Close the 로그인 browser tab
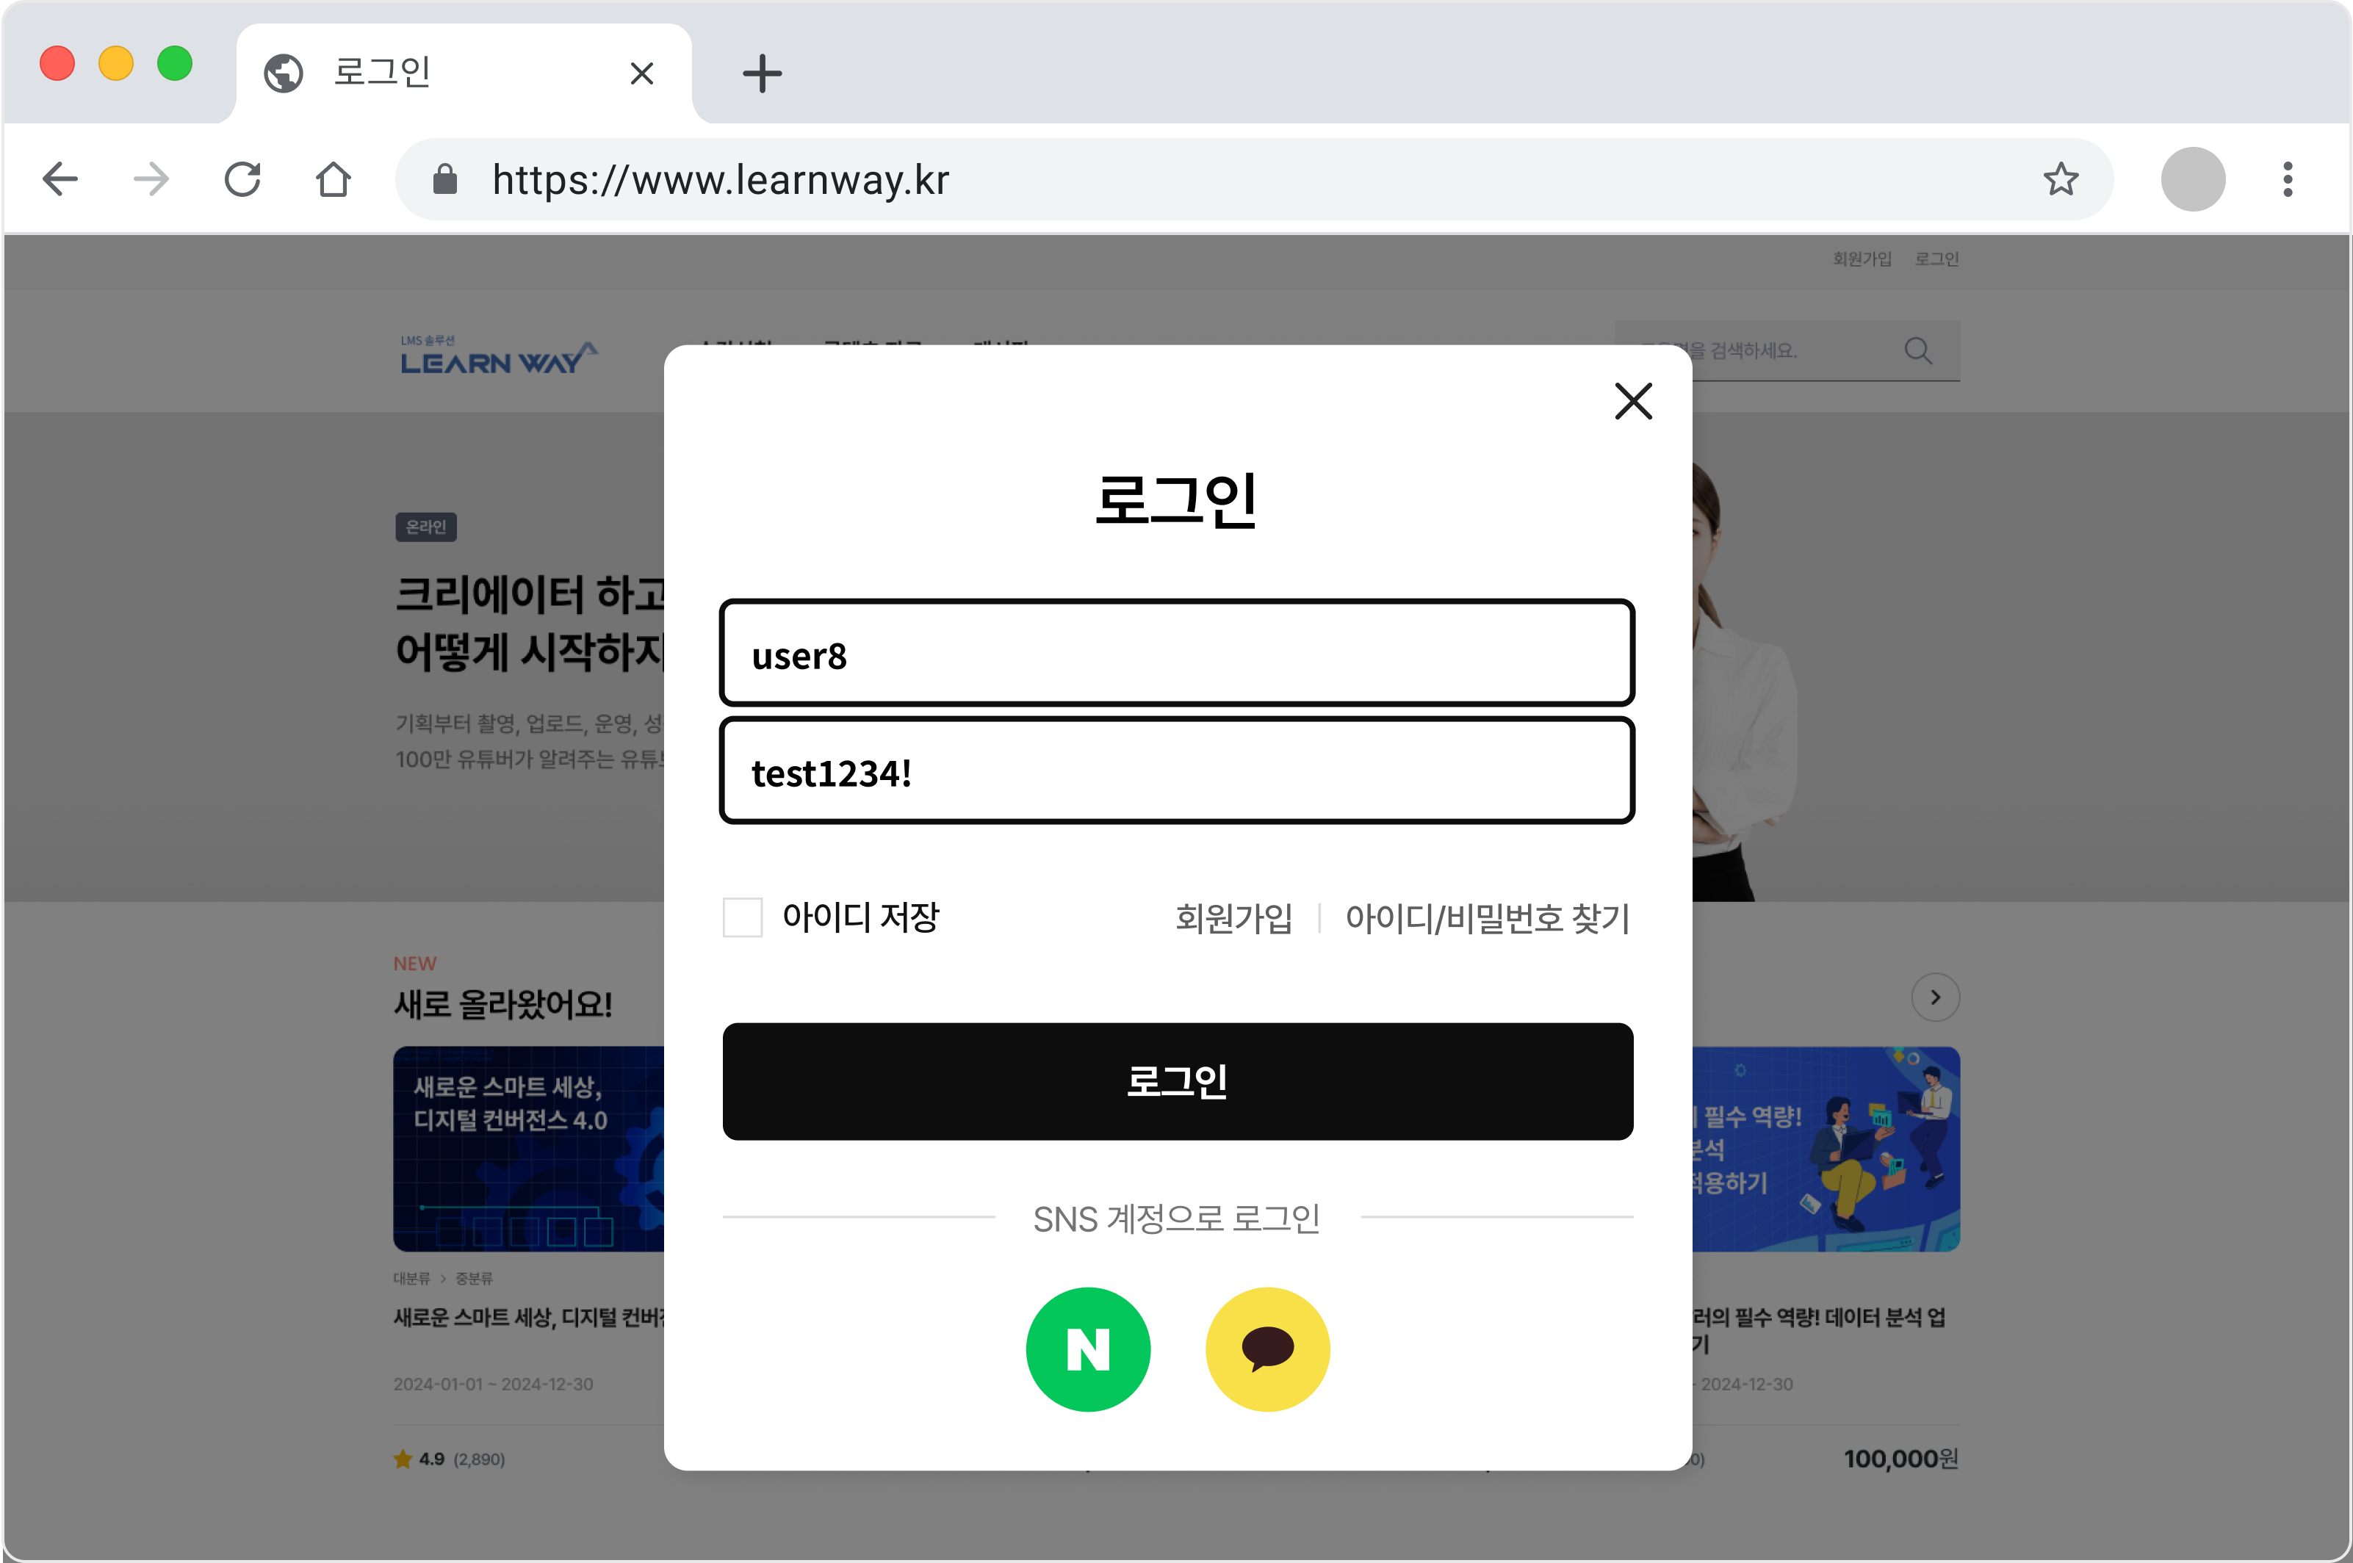Image resolution: width=2353 pixels, height=1563 pixels. click(642, 73)
